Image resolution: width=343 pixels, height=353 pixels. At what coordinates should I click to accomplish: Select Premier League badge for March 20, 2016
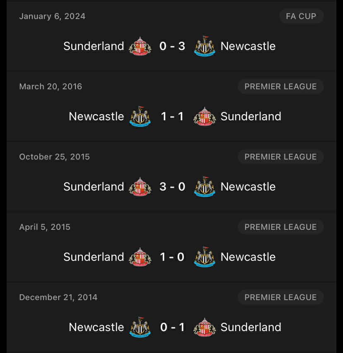click(x=280, y=87)
